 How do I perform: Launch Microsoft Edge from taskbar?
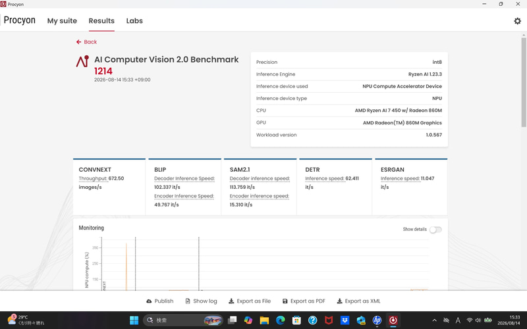[x=281, y=320]
